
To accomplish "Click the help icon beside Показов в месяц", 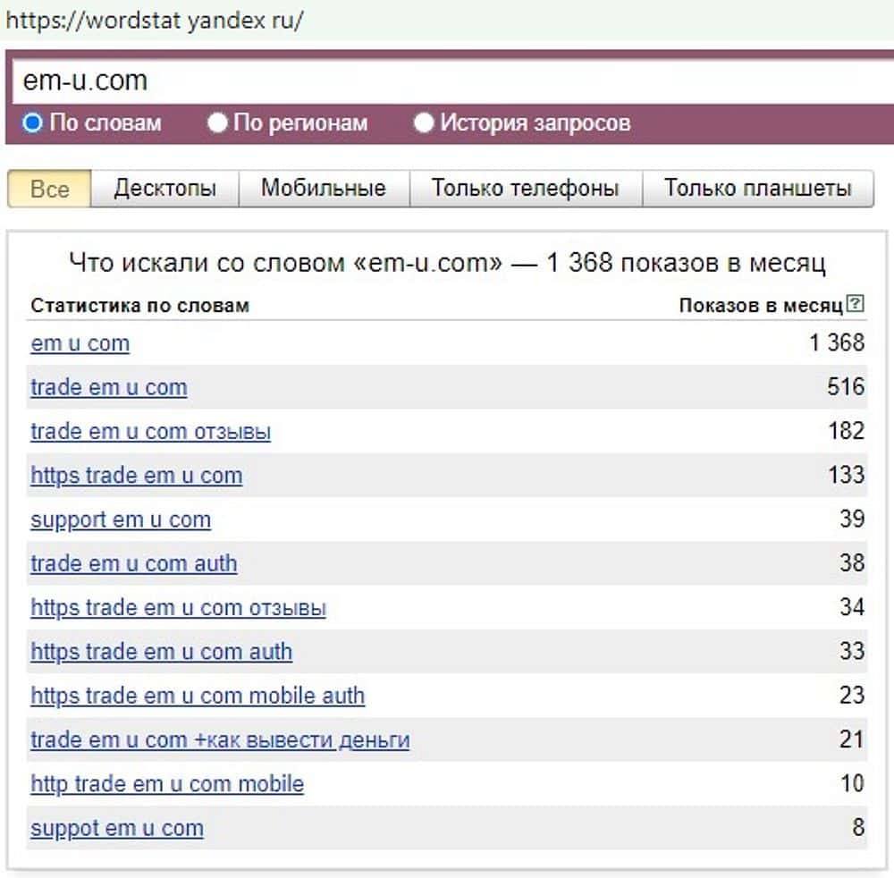I will coord(855,303).
